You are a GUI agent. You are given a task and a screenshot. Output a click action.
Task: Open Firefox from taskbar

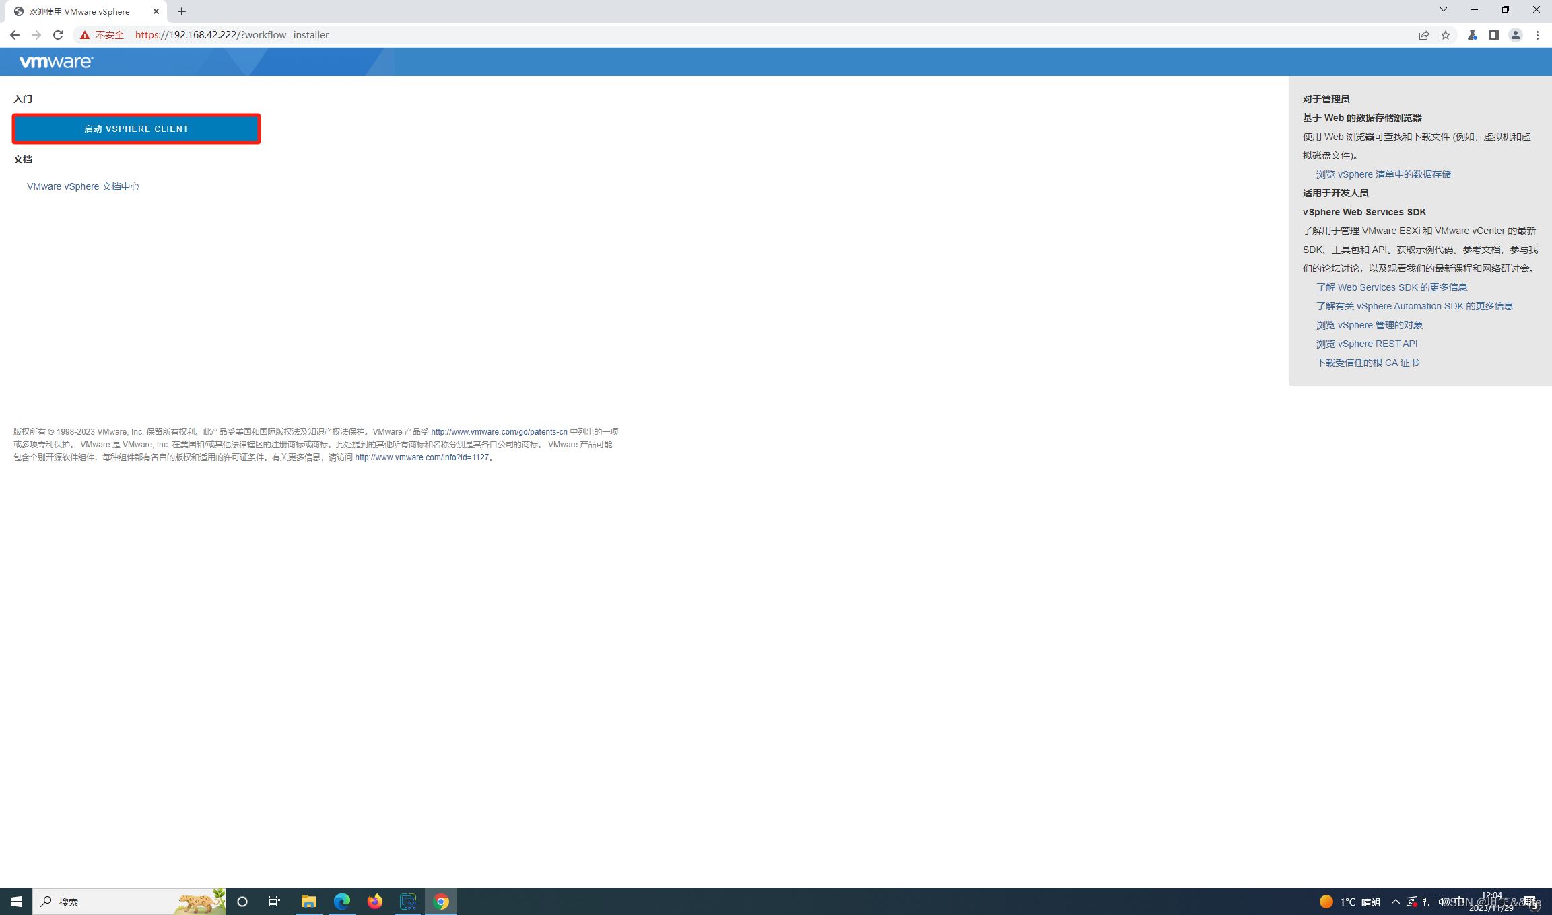coord(374,902)
